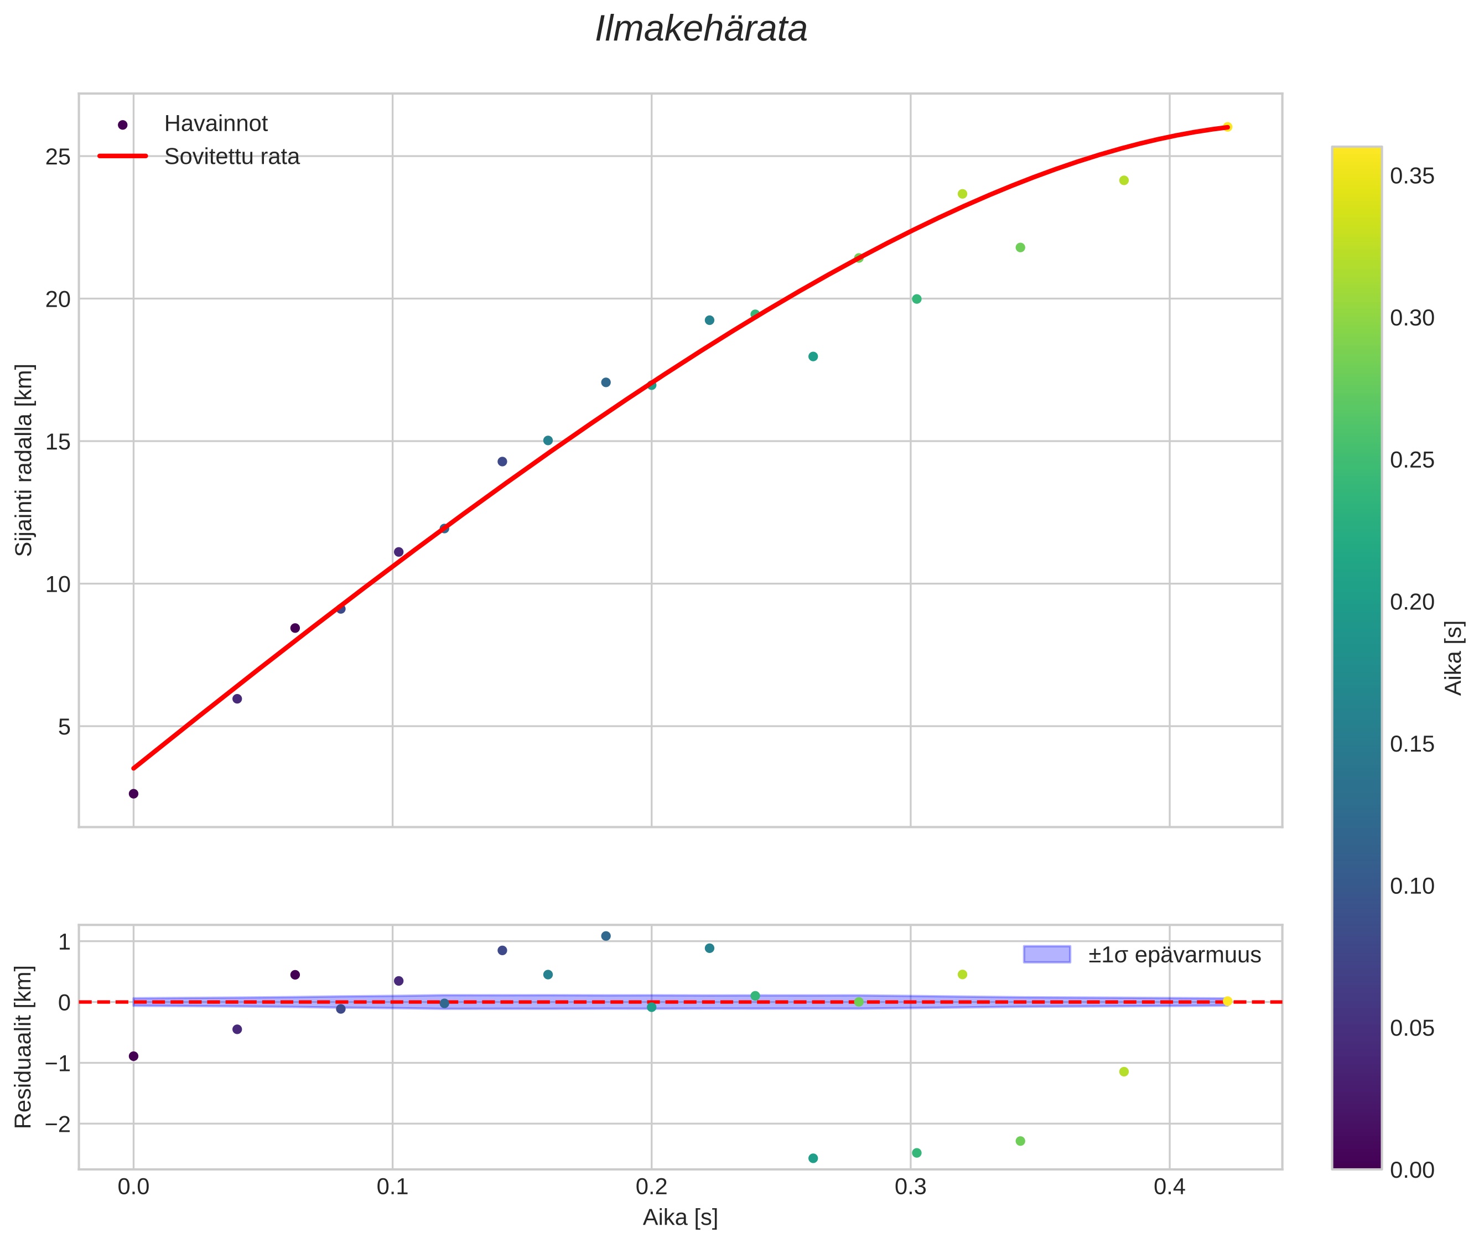Click the Sovitettu rata legend text
Screen dimensions: 1479x1243
tap(232, 157)
